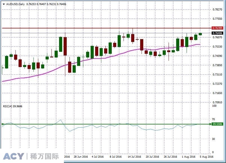Click the 20 Jul 2016 date label
Image resolution: width=226 pixels, height=163 pixels.
[152, 157]
